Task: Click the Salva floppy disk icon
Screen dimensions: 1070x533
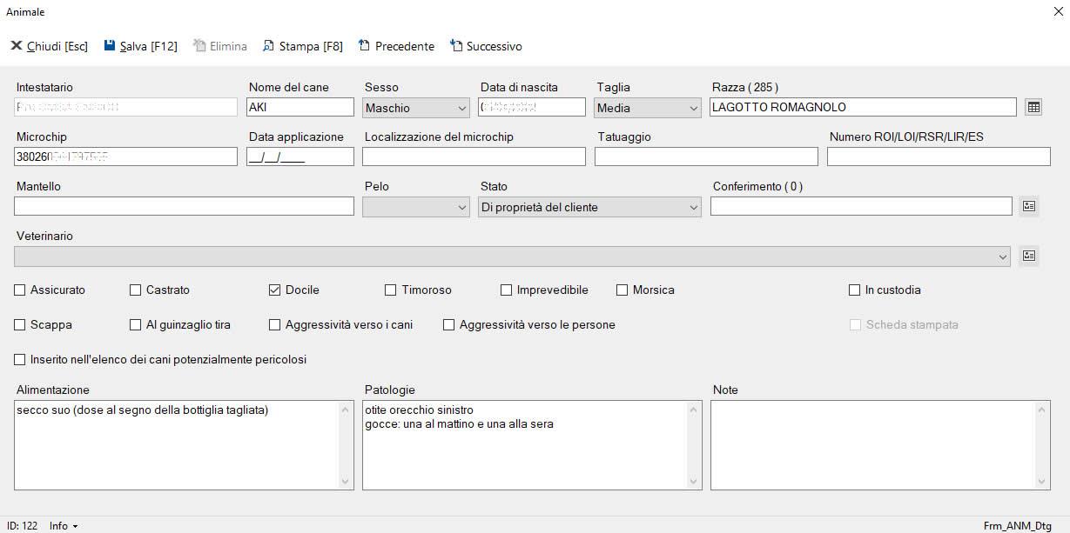Action: click(x=110, y=46)
